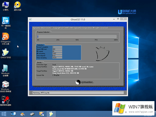The image size is (156, 117).
Task: Open the hard drive taskbar icon
Action: tap(32, 114)
